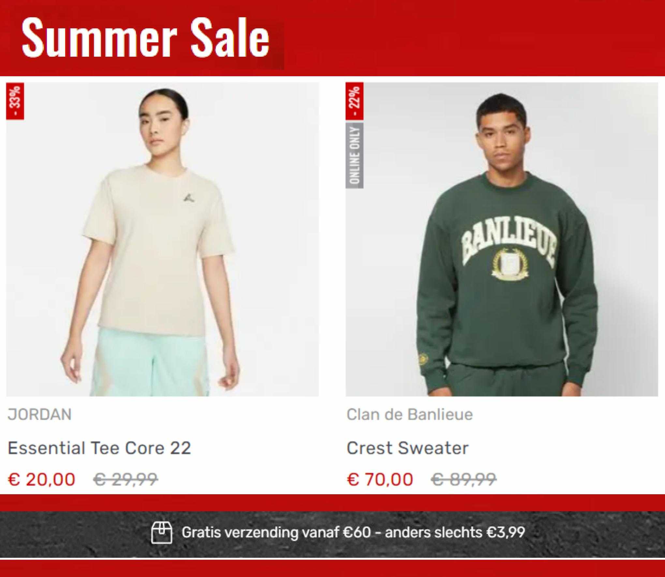
Task: Click the Jumpman logo on the tee
Action: coord(188,197)
